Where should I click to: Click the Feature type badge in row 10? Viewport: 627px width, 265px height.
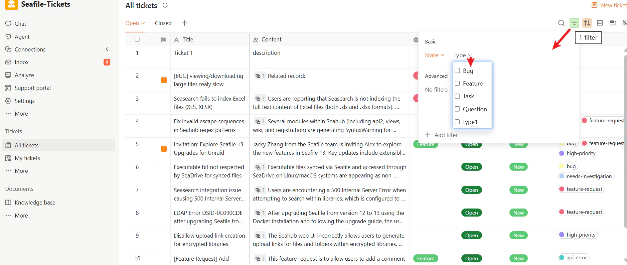pos(426,259)
